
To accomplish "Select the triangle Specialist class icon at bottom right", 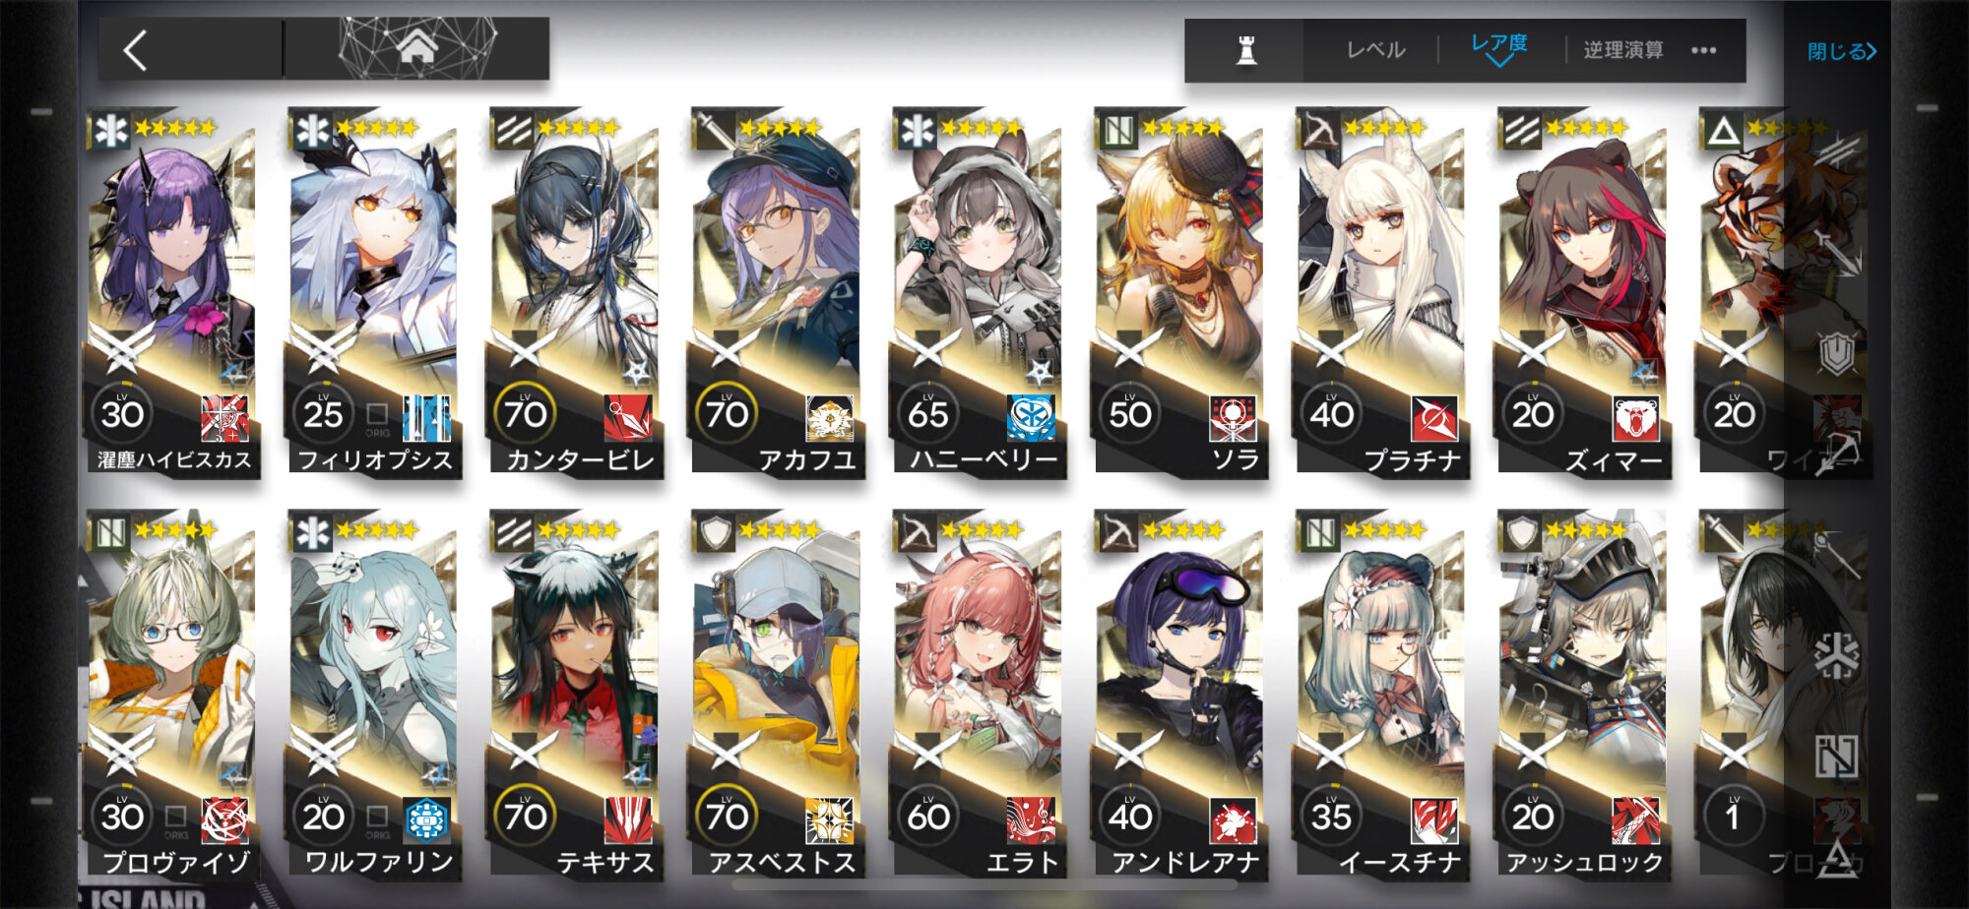I will pos(1836,859).
